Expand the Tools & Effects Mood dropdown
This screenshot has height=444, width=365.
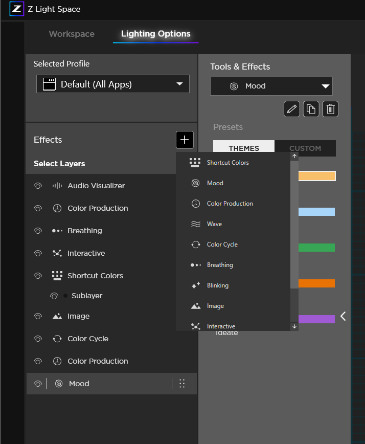271,86
